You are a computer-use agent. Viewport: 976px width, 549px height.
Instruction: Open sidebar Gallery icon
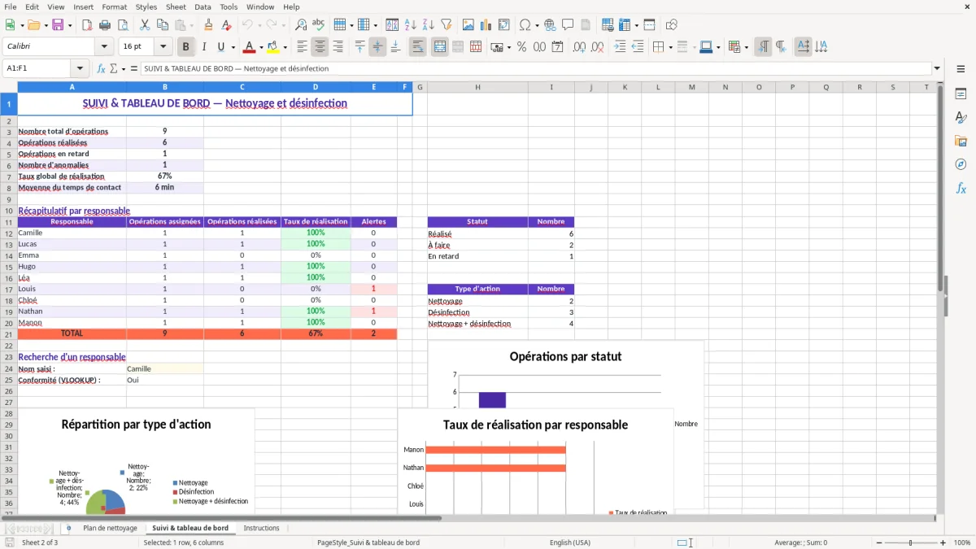click(x=961, y=141)
